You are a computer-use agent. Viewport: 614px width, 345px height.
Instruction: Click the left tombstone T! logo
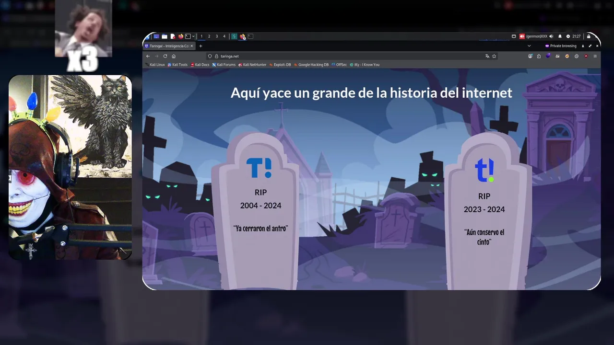pos(259,168)
